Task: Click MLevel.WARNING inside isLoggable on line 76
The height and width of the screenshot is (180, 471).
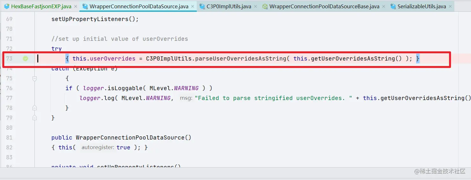Action: pyautogui.click(x=174, y=88)
